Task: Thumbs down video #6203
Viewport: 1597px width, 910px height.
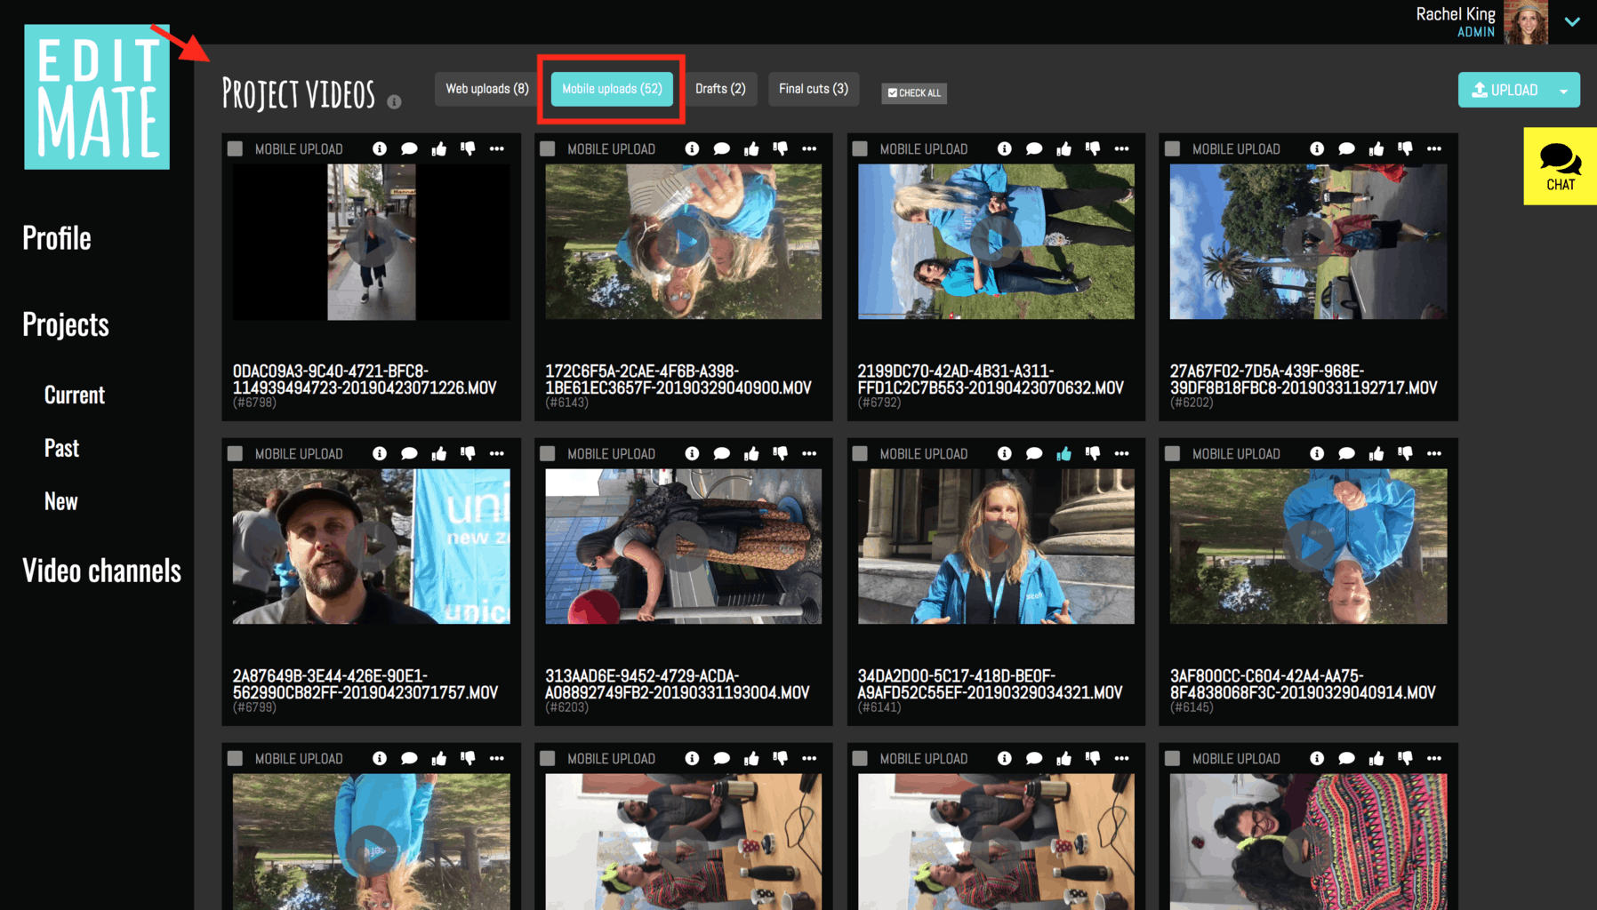Action: [x=781, y=453]
